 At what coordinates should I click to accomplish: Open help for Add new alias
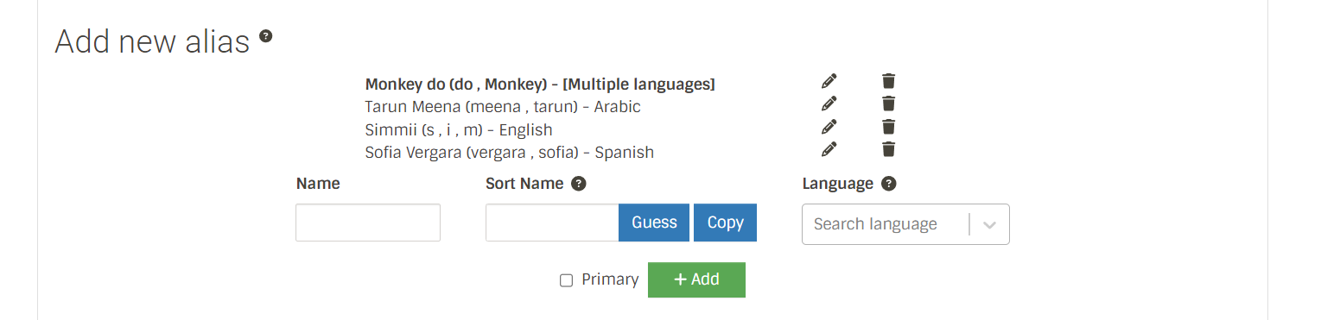pyautogui.click(x=266, y=36)
